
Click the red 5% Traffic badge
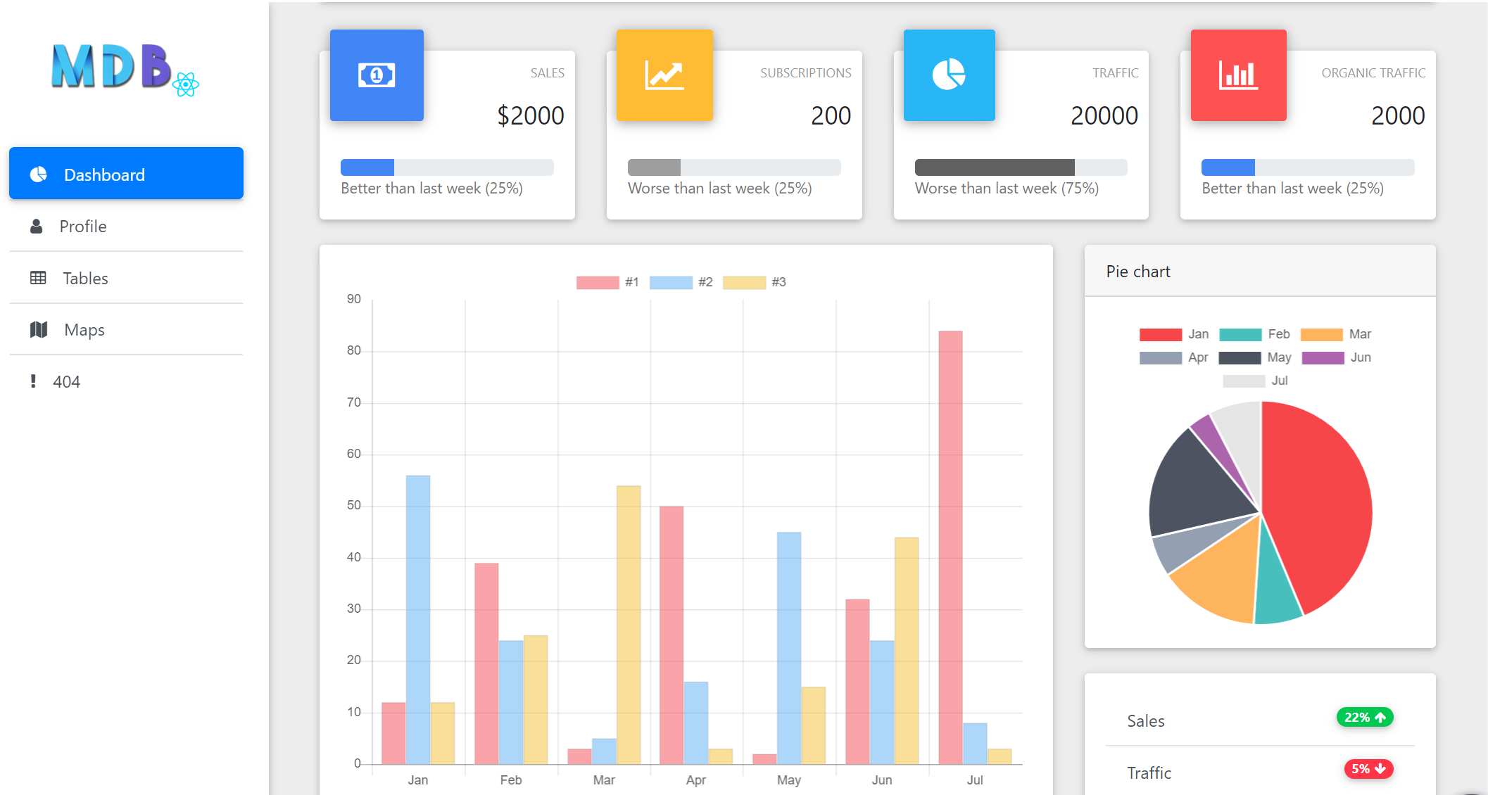[x=1367, y=769]
